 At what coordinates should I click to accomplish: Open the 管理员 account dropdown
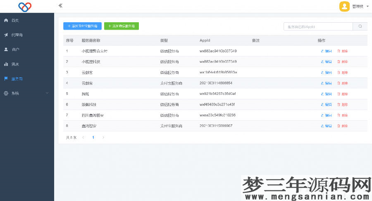point(360,7)
